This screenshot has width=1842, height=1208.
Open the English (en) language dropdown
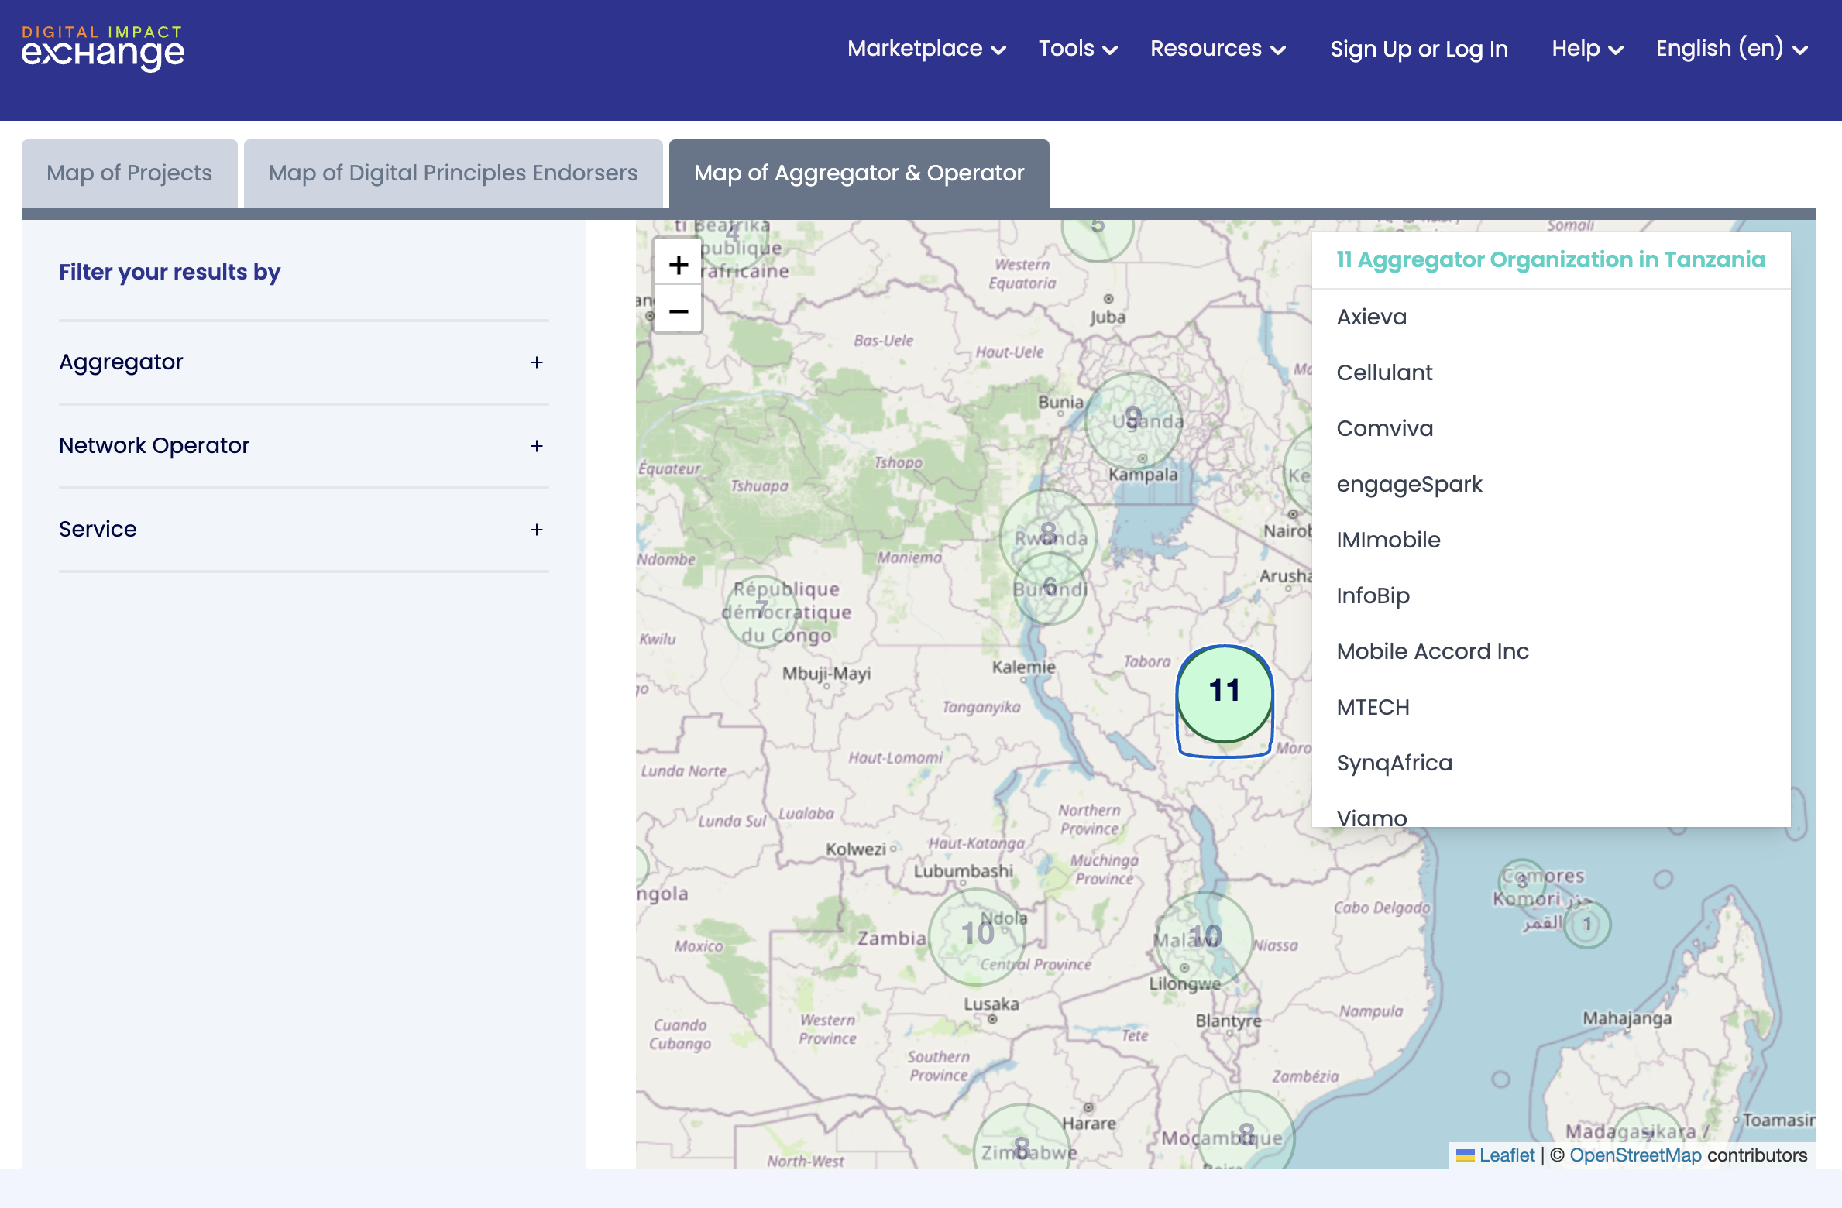pyautogui.click(x=1731, y=48)
